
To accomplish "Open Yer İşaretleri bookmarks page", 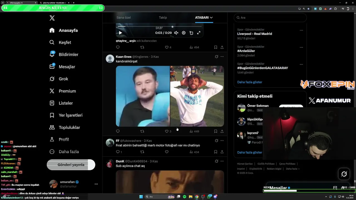I will point(66,115).
